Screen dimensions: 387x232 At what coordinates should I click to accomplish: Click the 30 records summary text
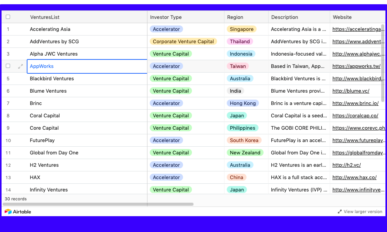[x=15, y=199]
